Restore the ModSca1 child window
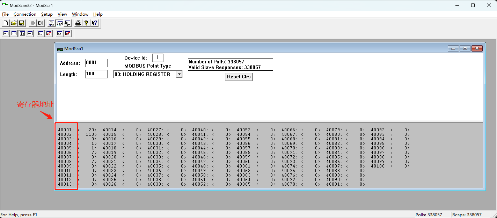497x218 pixels. pyautogui.click(x=465, y=48)
